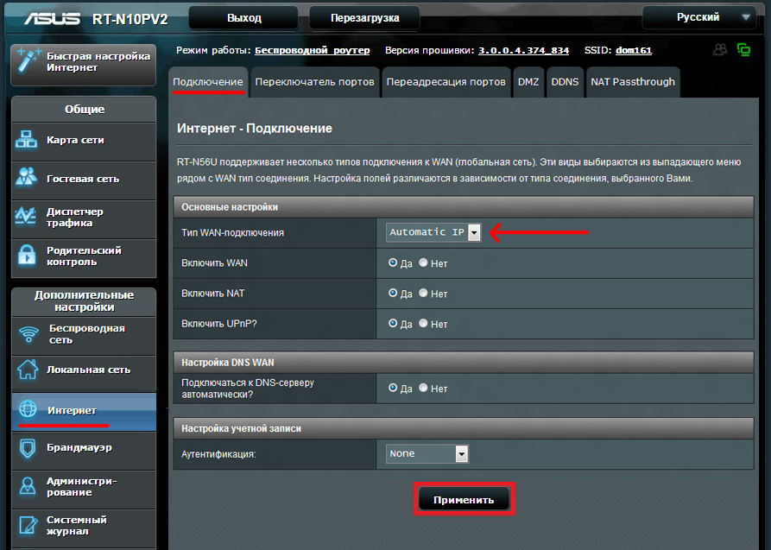Open Локальная сеть house icon
The height and width of the screenshot is (550, 771).
[x=28, y=370]
